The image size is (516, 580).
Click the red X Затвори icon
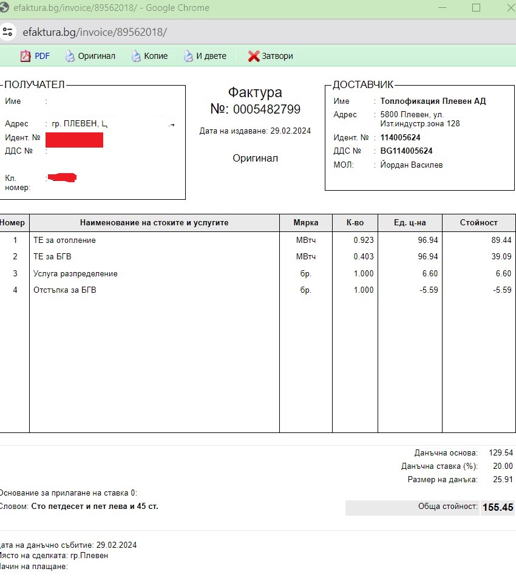(254, 56)
